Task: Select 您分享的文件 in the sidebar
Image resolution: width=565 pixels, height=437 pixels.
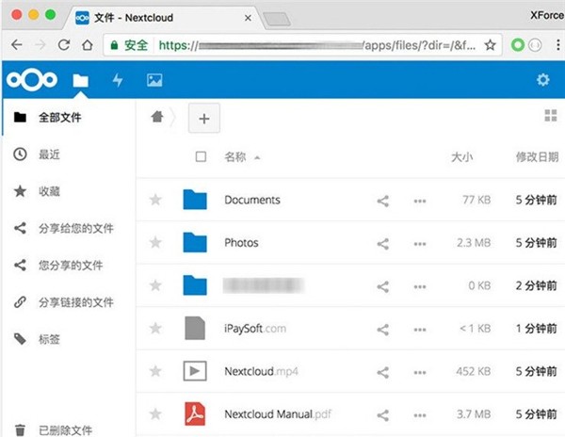Action: [x=69, y=266]
